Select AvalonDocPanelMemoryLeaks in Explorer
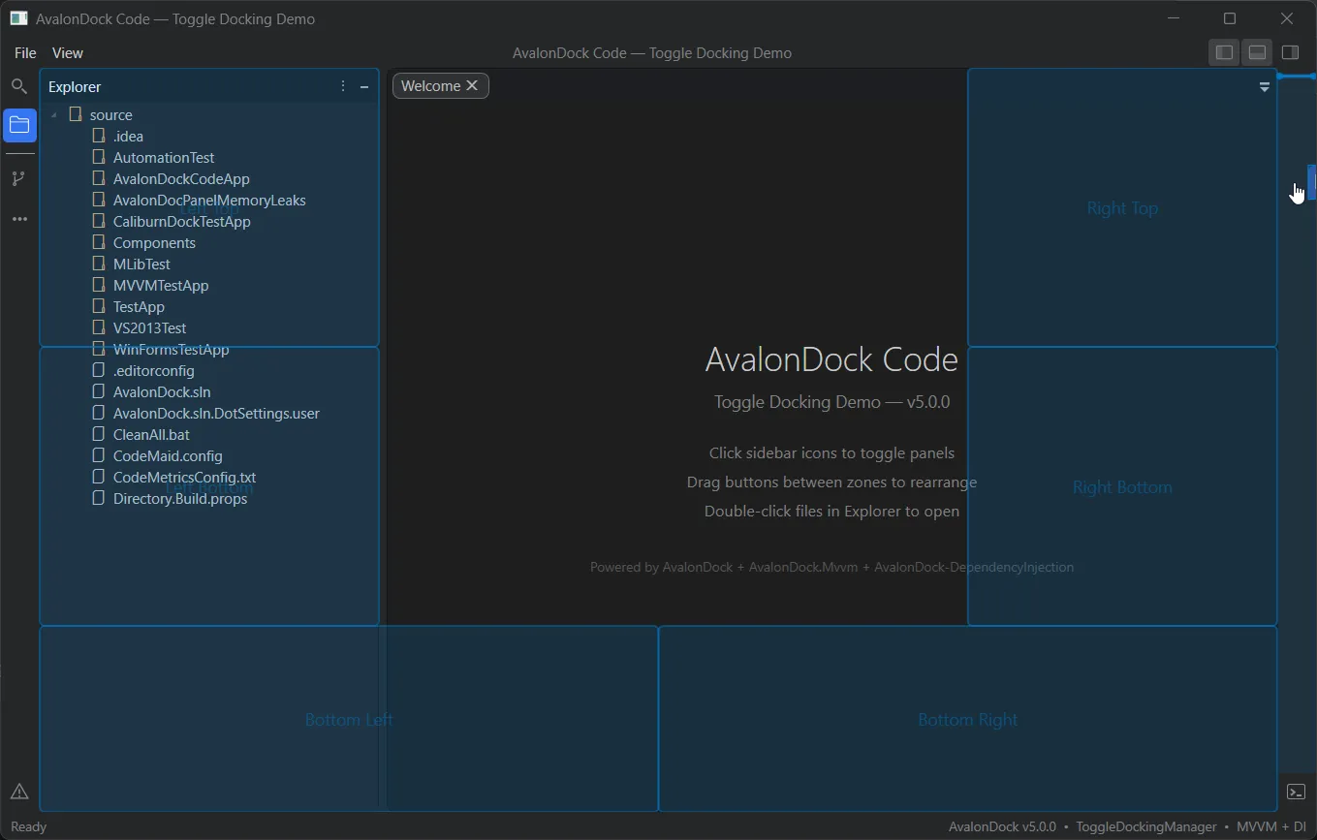 point(209,200)
